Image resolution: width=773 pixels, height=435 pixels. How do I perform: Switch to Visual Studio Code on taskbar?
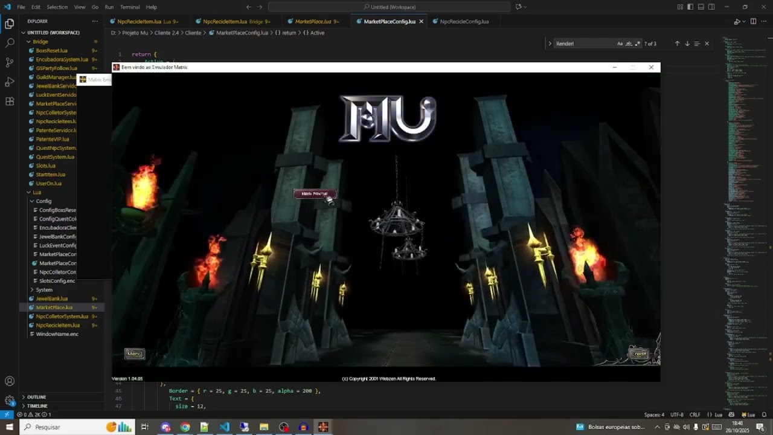(225, 427)
